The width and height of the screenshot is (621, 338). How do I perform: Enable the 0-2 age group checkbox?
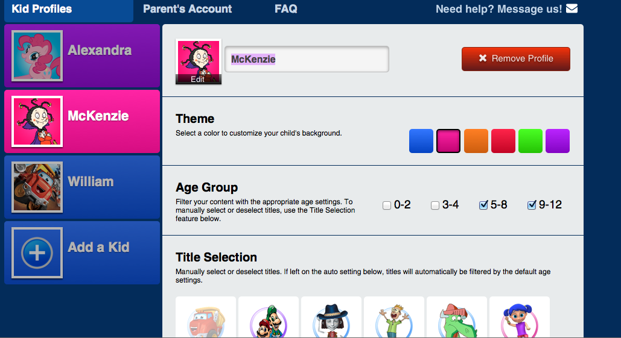click(x=387, y=205)
